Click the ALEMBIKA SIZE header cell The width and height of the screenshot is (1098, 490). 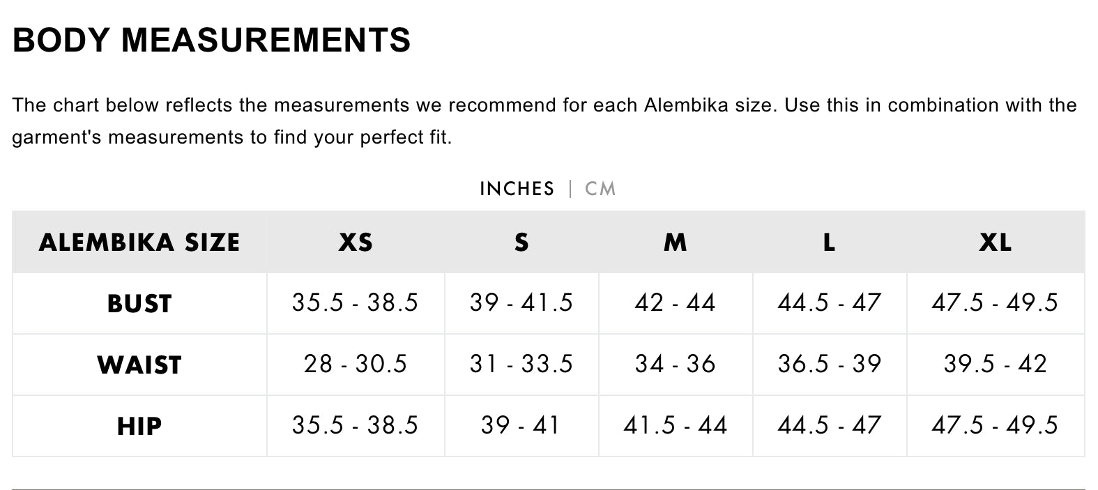tap(139, 243)
